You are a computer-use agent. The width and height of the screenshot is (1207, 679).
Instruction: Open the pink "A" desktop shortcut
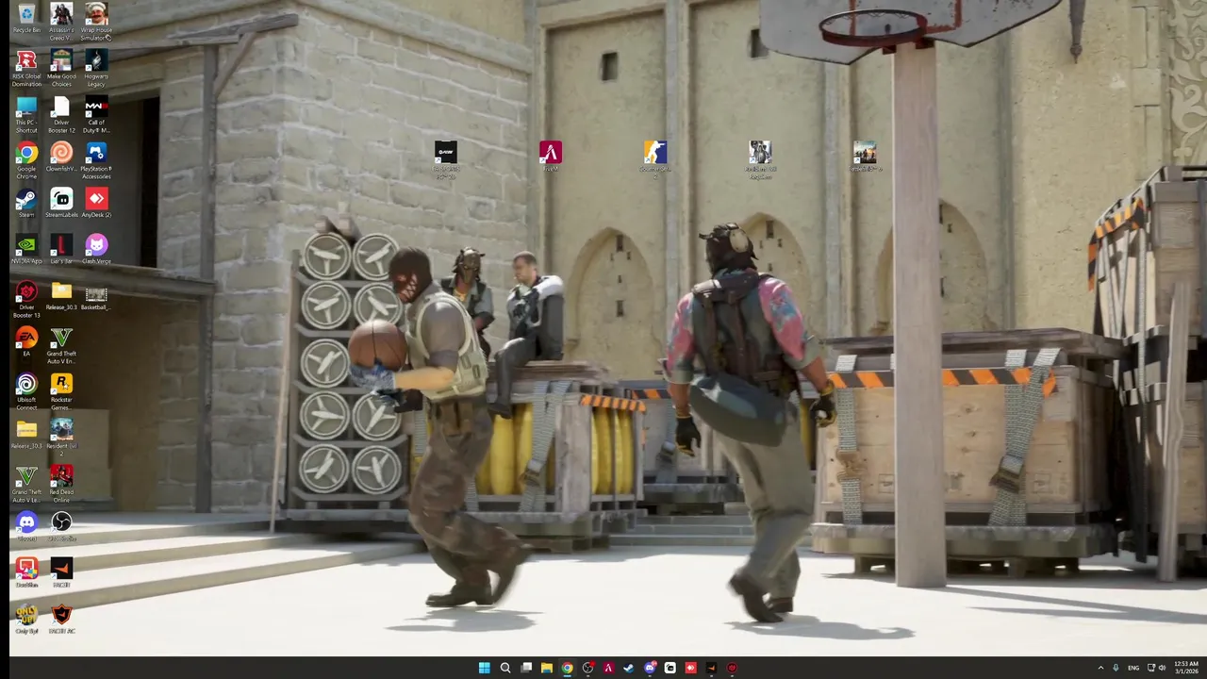coord(551,157)
